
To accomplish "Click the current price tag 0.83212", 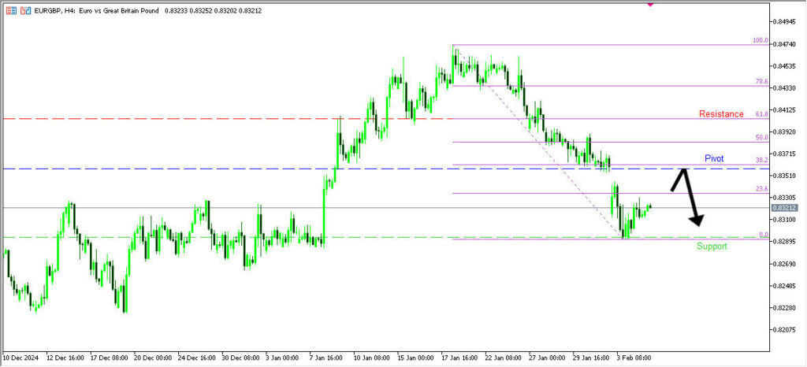I will [786, 207].
